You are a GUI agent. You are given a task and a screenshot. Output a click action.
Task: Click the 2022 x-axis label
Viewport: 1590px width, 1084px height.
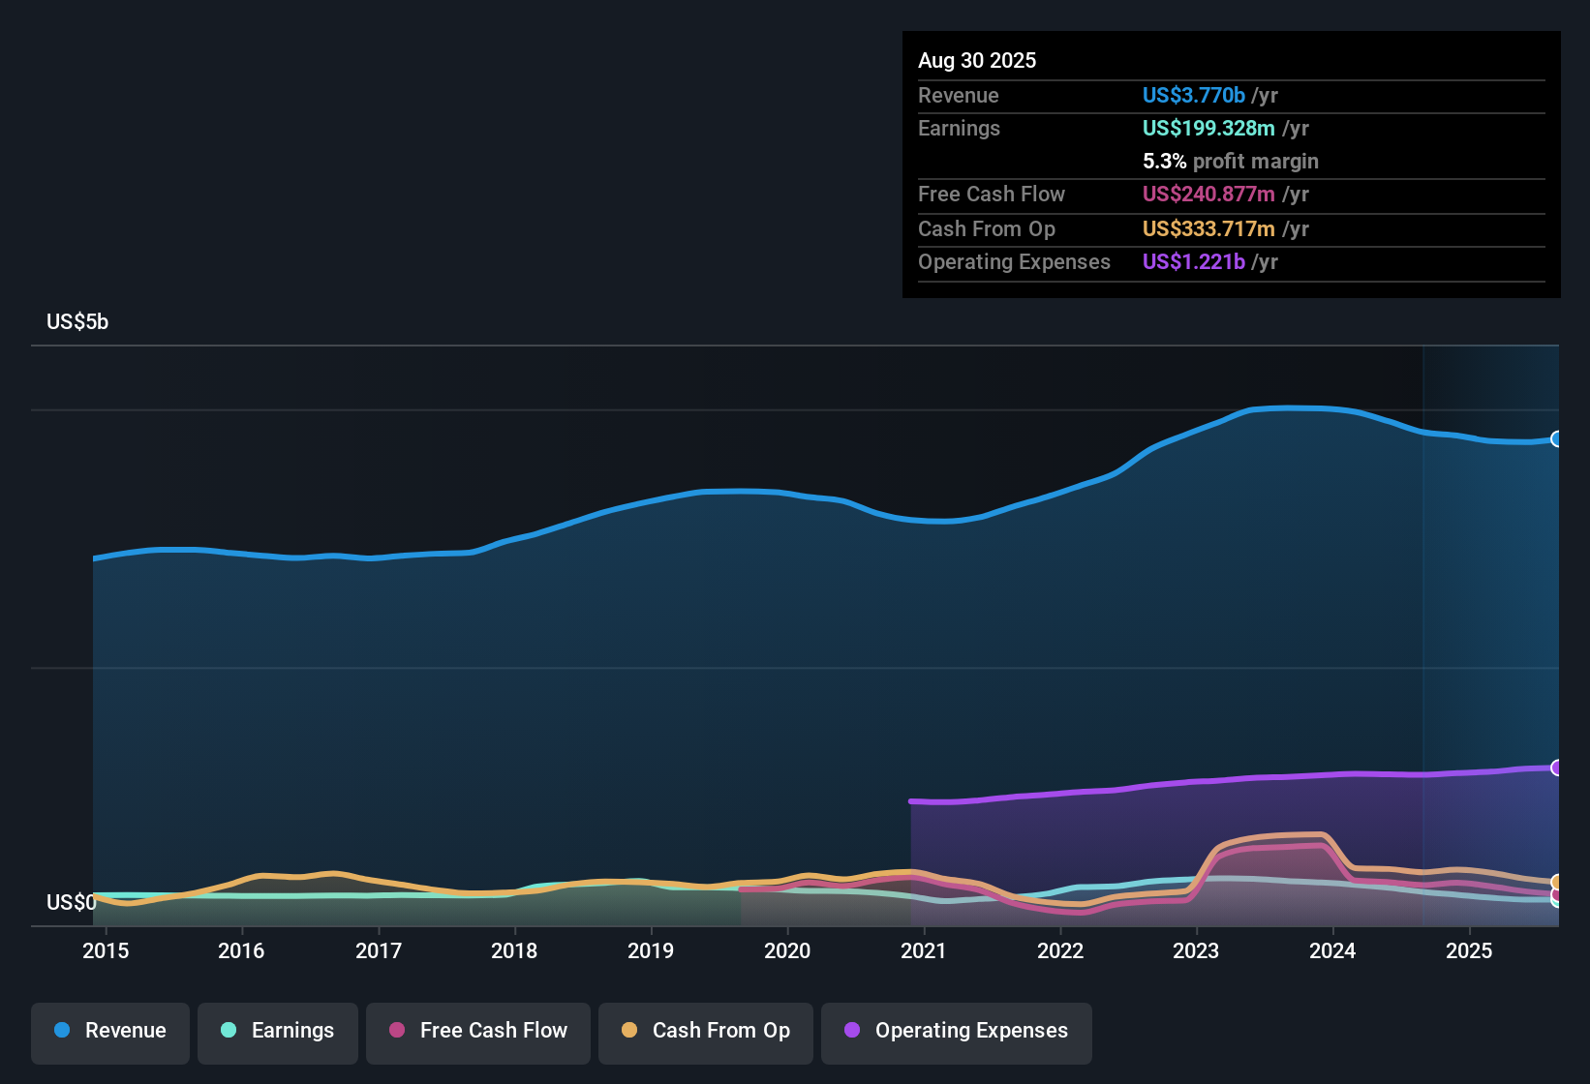1060,951
